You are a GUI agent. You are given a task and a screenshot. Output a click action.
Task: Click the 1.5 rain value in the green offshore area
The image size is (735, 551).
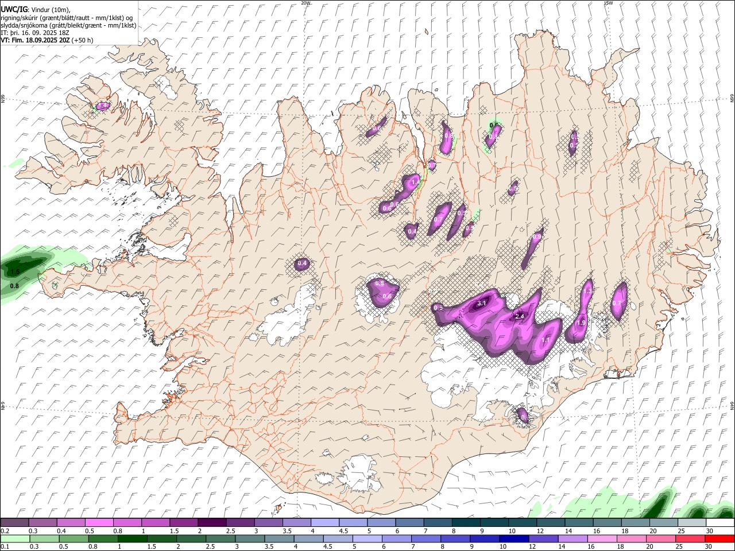(x=16, y=271)
